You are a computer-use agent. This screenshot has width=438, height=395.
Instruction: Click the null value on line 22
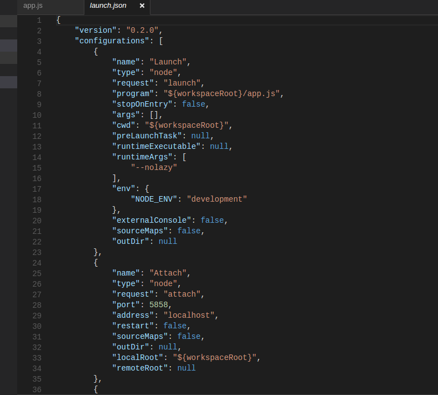click(x=168, y=241)
